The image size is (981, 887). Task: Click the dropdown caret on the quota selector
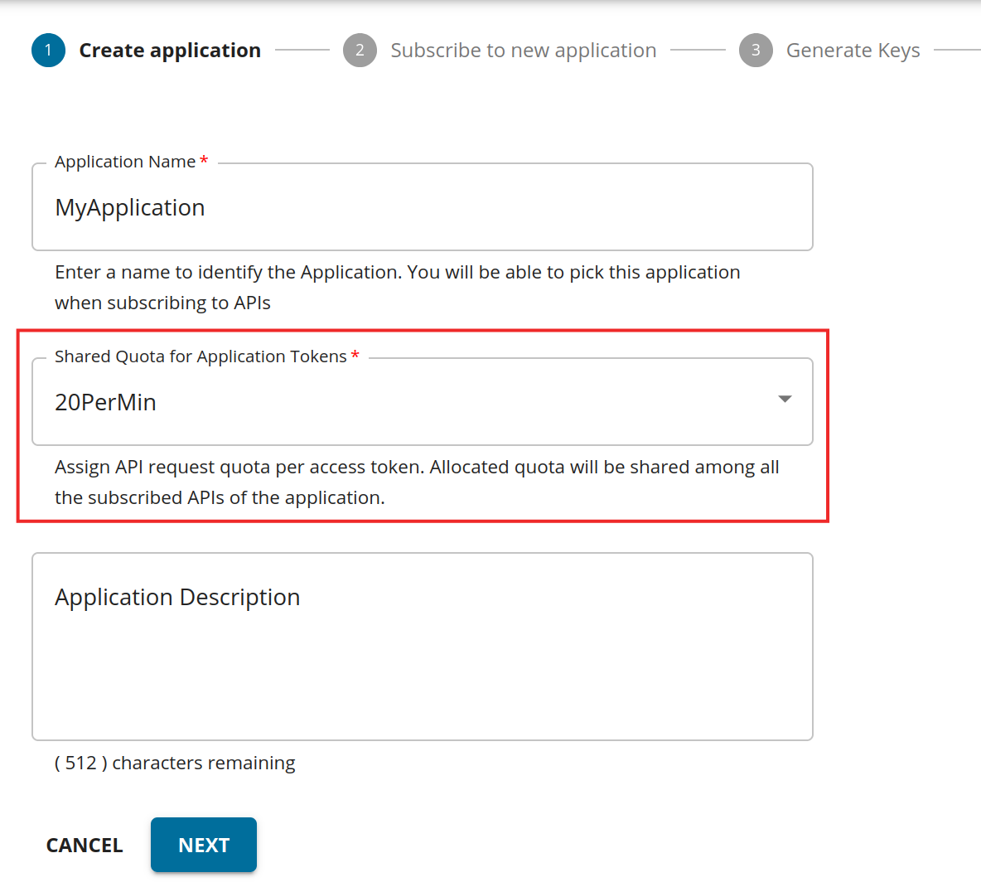[x=784, y=399]
